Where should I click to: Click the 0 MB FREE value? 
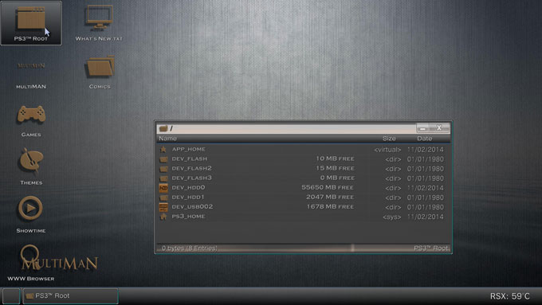[337, 178]
